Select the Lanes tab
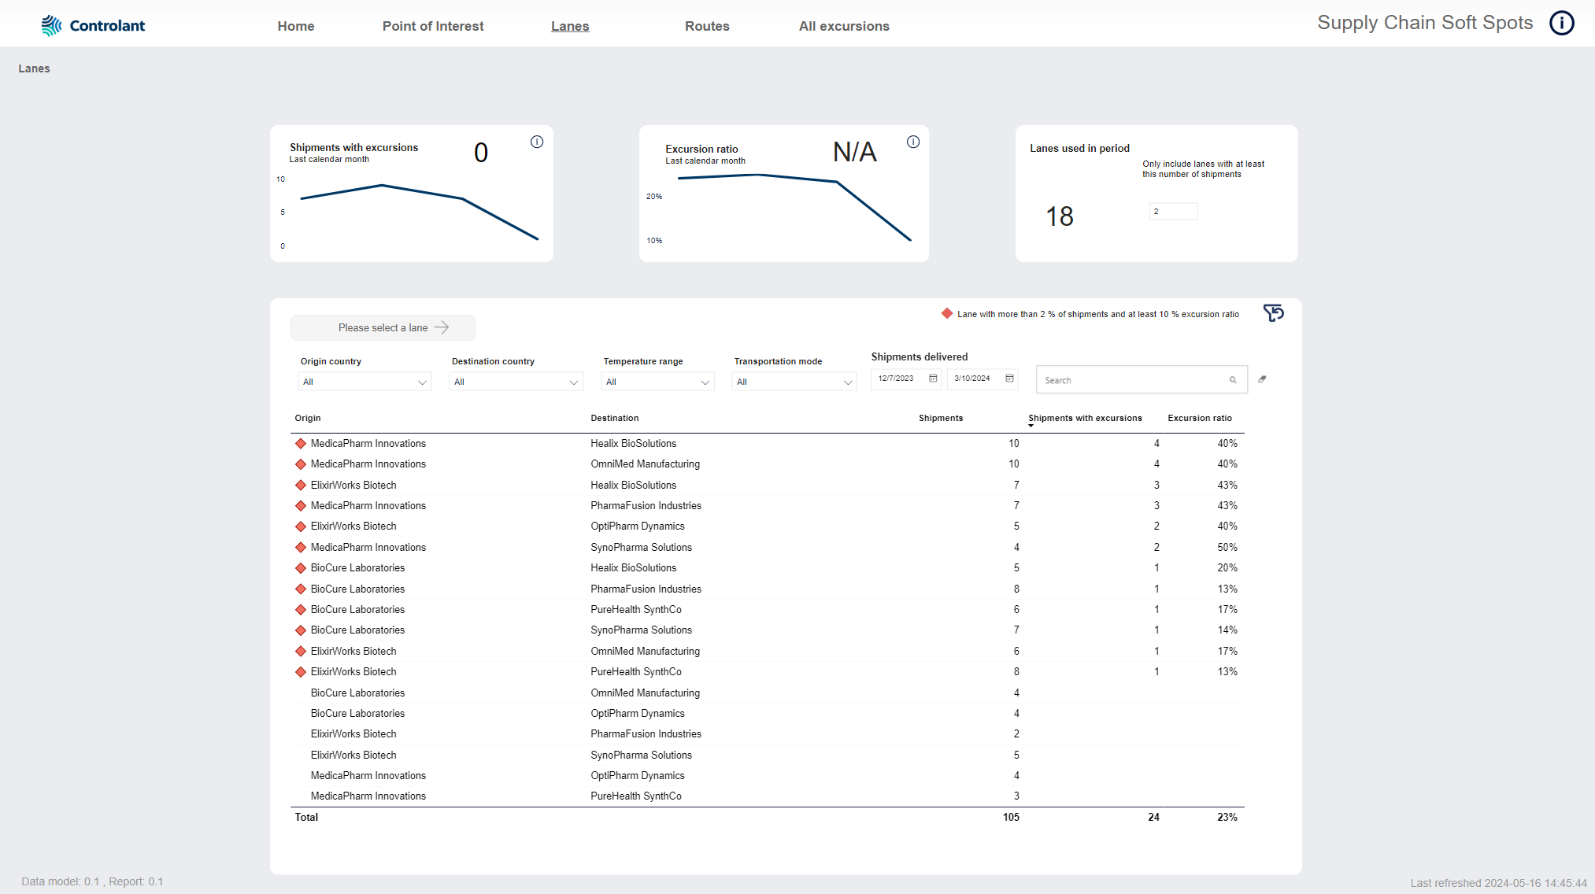Viewport: 1595px width, 894px height. pyautogui.click(x=570, y=26)
